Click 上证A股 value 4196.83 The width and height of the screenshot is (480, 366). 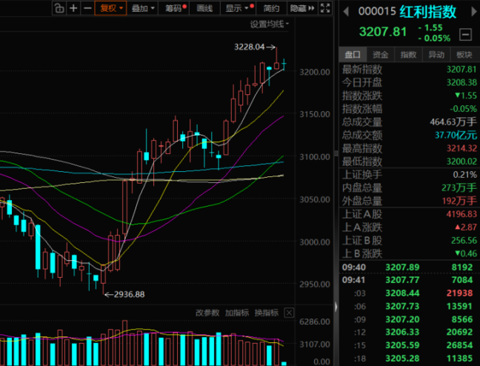(x=461, y=214)
